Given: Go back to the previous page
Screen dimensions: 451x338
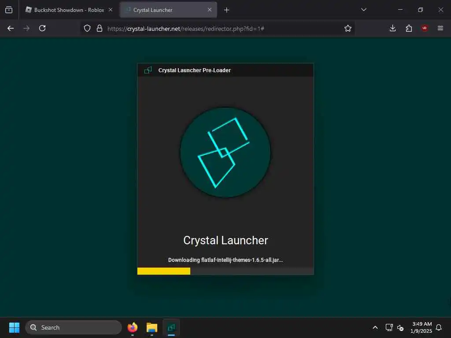Looking at the screenshot, I should [x=11, y=28].
